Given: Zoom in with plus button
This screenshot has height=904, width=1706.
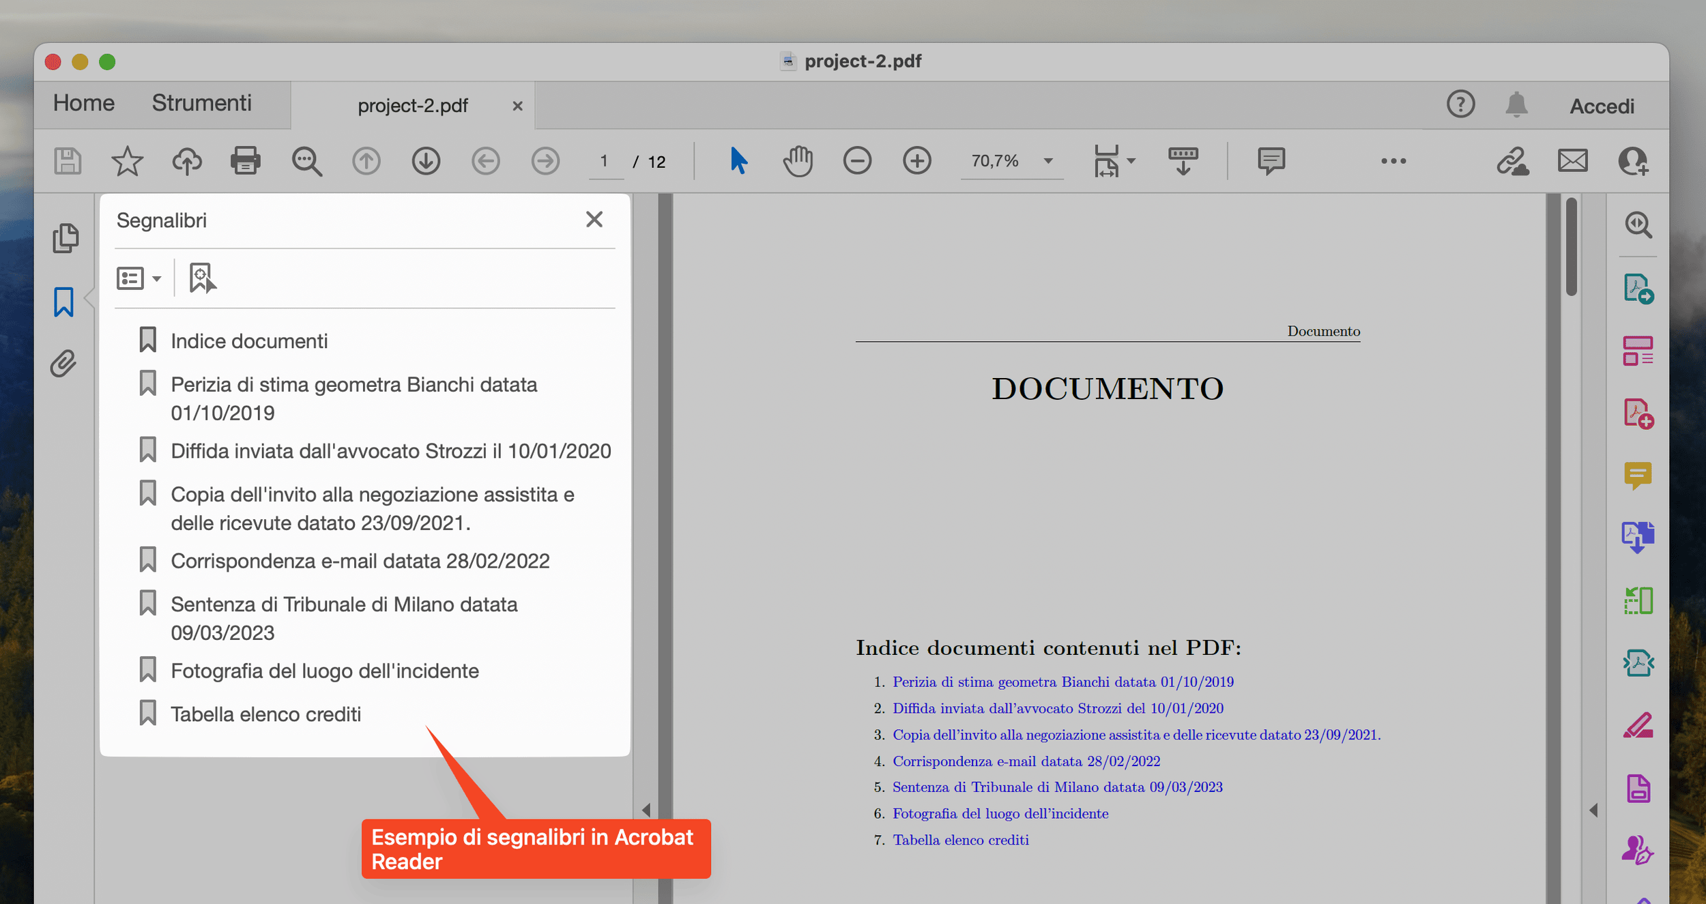Looking at the screenshot, I should coord(917,161).
